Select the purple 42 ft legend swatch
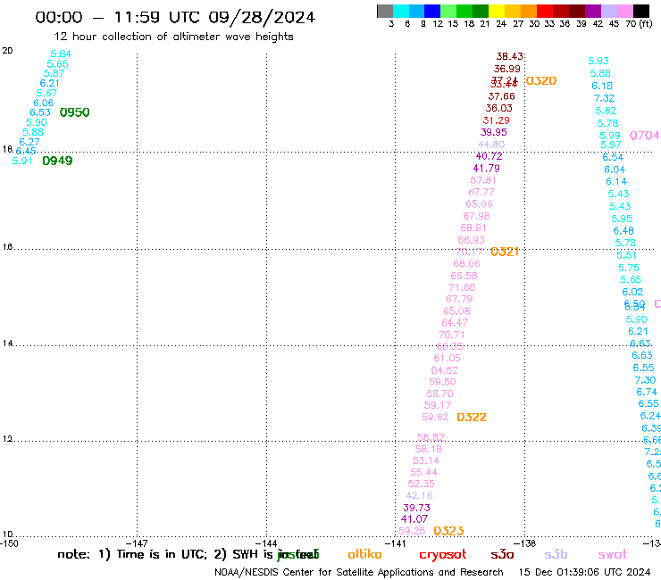 pyautogui.click(x=593, y=11)
